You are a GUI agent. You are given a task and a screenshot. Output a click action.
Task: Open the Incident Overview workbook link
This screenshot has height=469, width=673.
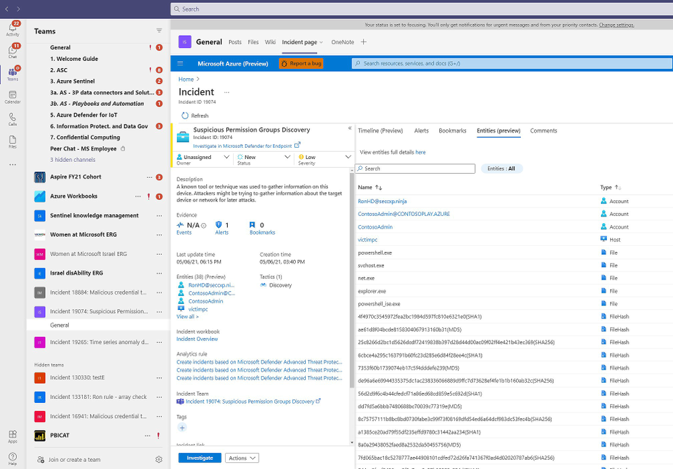tap(197, 339)
